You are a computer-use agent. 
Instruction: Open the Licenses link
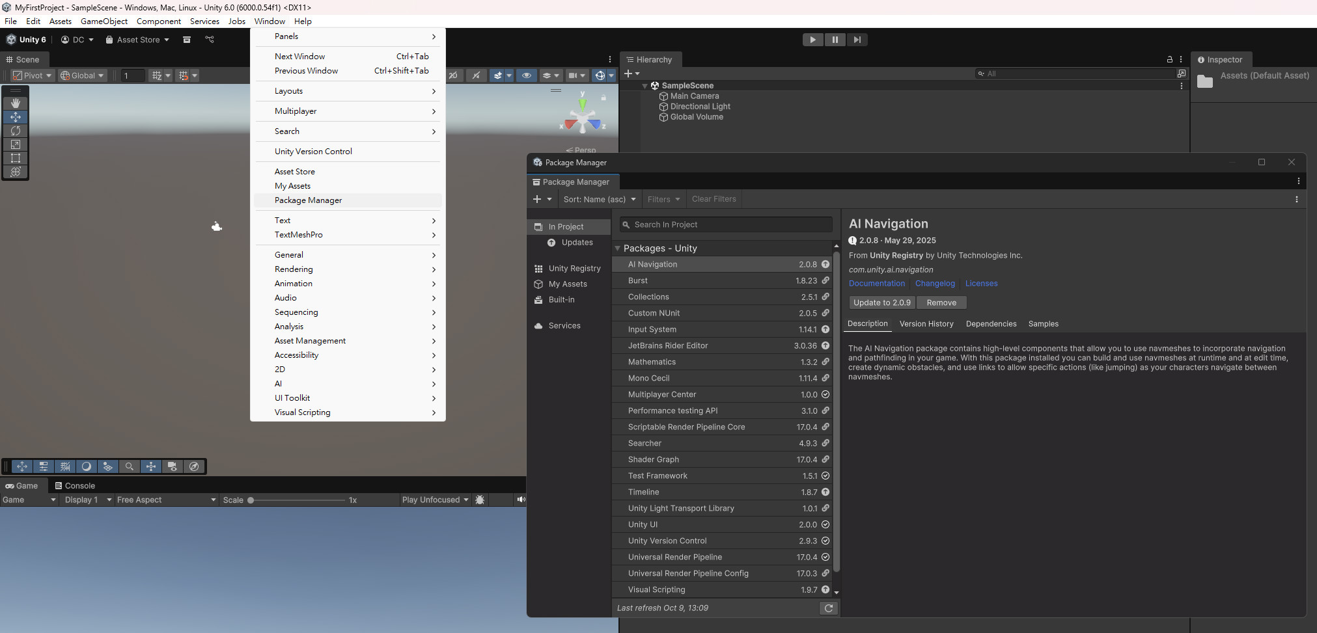(981, 284)
